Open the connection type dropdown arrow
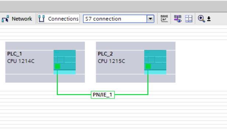This screenshot has width=227, height=139. tap(150, 19)
